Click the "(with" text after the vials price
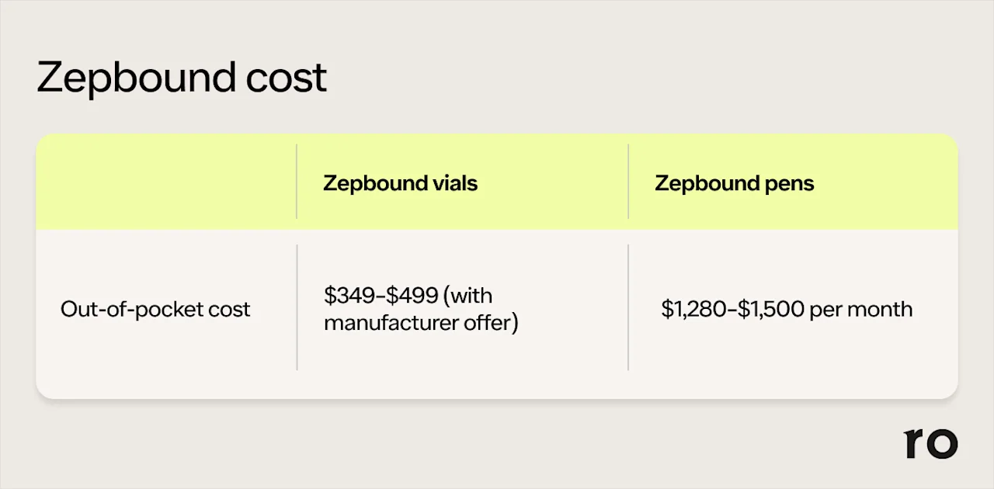This screenshot has height=489, width=994. pos(471,296)
